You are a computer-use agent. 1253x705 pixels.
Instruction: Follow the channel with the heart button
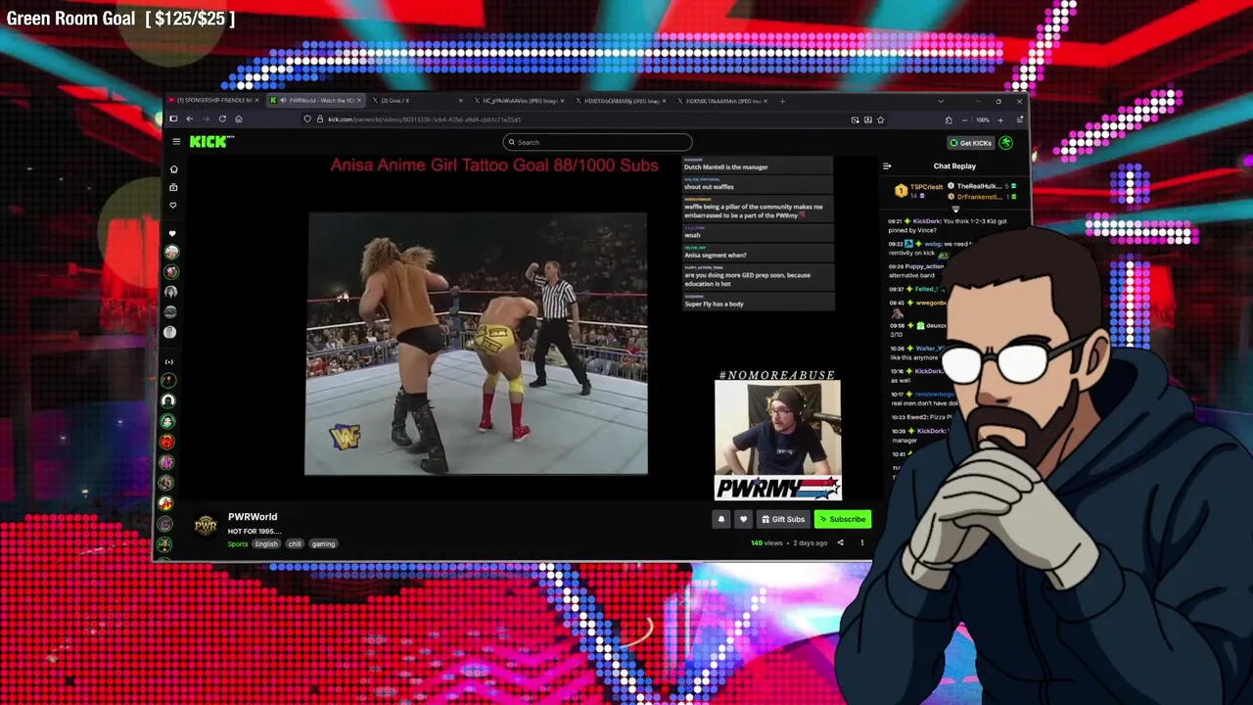pyautogui.click(x=743, y=519)
